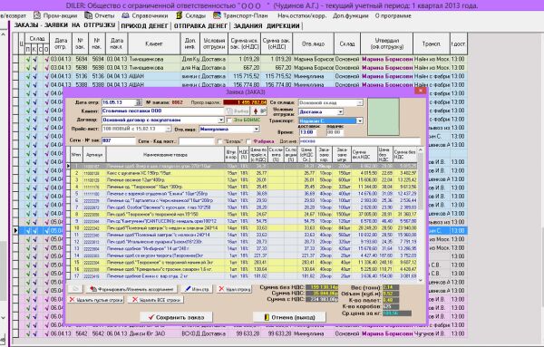Switch to ПРИХОД ДЕНЕГ tab
This screenshot has height=347, width=544.
pos(145,26)
